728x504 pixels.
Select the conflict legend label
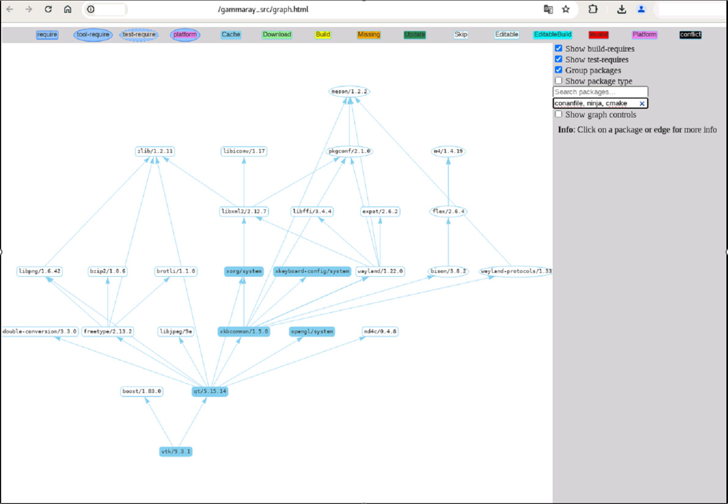coord(690,35)
